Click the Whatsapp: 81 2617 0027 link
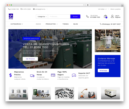The width and height of the screenshot is (129, 109). click(111, 24)
